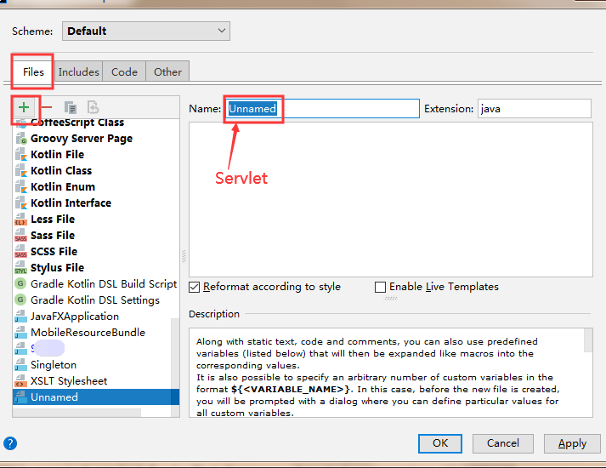Click the Cancel button
Viewport: 606px width, 468px height.
tap(503, 443)
